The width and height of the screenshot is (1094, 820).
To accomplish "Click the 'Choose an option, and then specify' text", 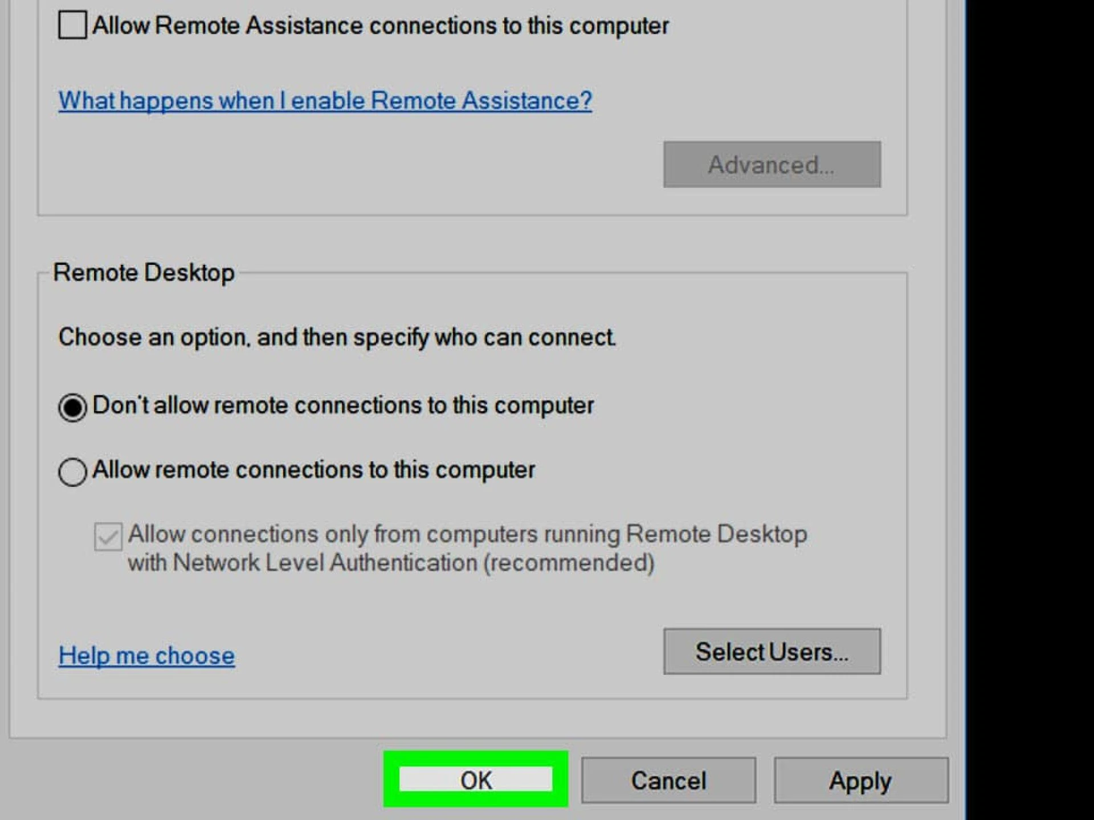I will point(336,337).
